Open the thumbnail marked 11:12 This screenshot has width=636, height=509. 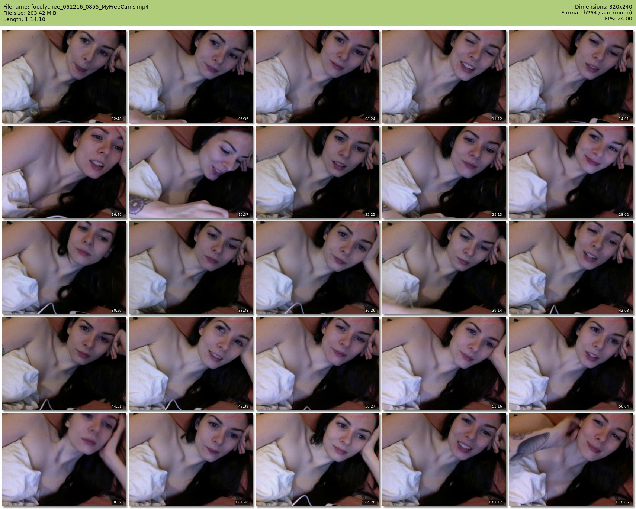[444, 76]
